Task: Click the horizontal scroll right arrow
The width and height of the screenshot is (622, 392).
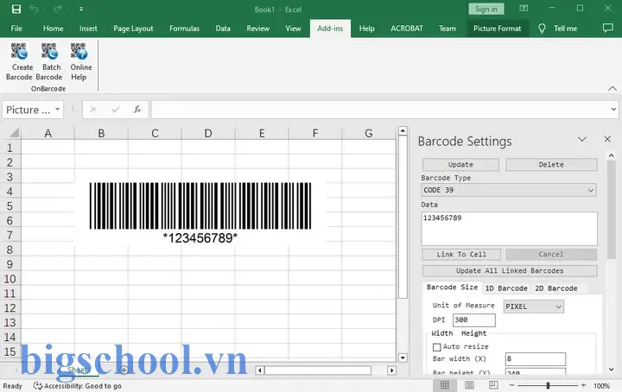Action: pyautogui.click(x=391, y=370)
